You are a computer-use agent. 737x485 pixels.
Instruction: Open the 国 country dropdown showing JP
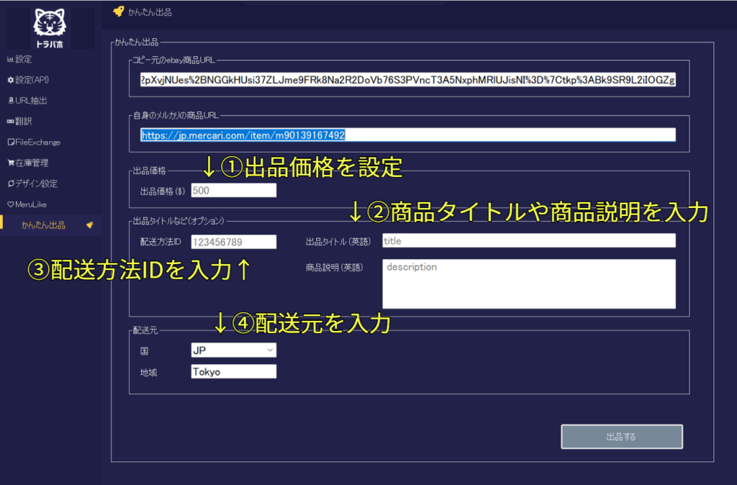click(233, 350)
